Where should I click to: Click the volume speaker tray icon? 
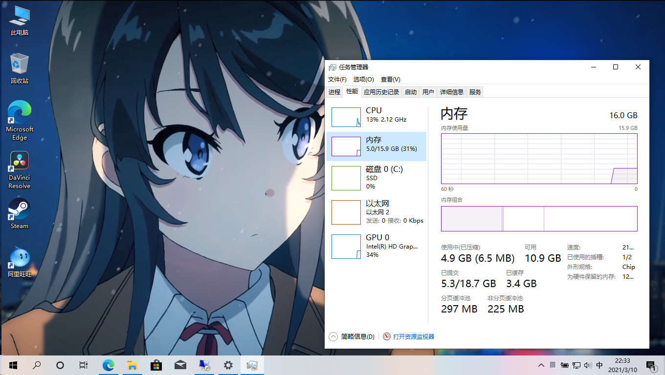point(588,365)
